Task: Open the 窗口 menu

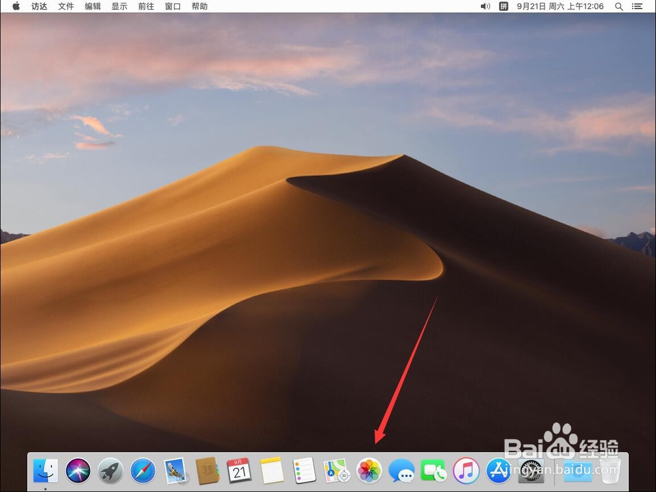Action: pyautogui.click(x=173, y=7)
